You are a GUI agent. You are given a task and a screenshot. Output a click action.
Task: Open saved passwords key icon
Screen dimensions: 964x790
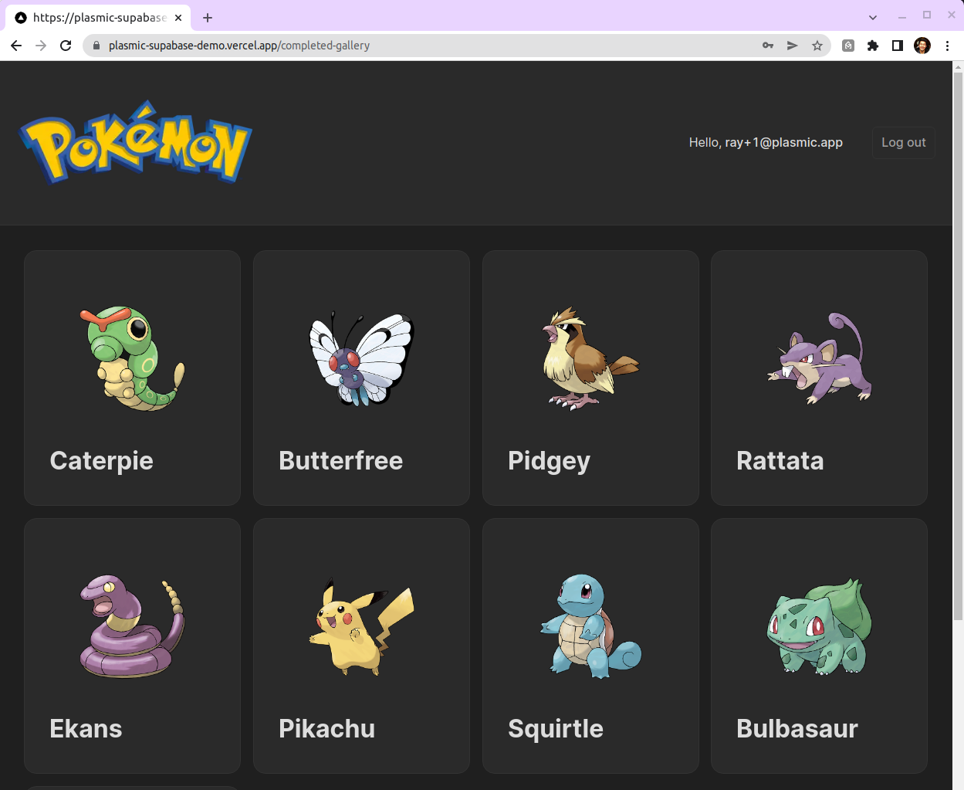coord(768,46)
